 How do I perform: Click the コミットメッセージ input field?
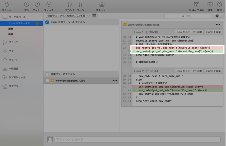tap(137, 139)
